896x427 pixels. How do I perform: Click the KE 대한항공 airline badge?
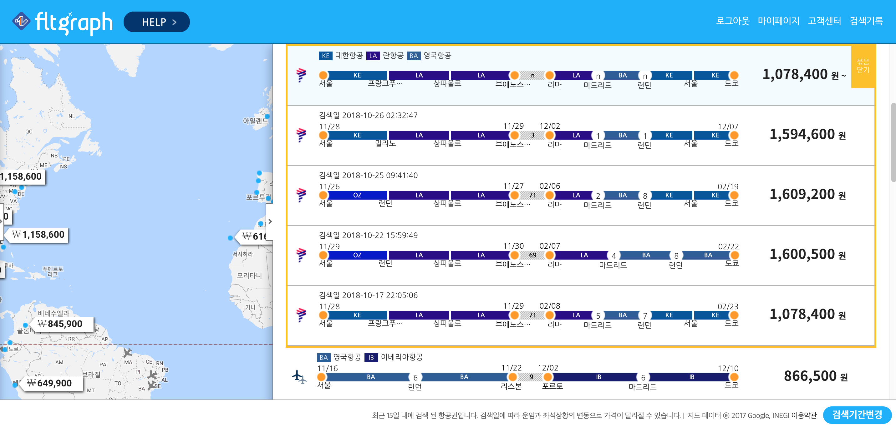(326, 56)
